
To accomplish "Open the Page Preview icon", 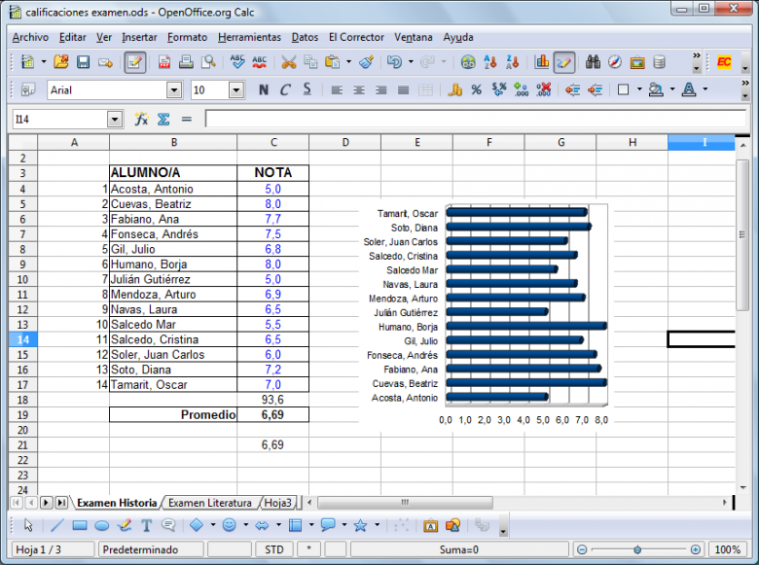I will 208,62.
